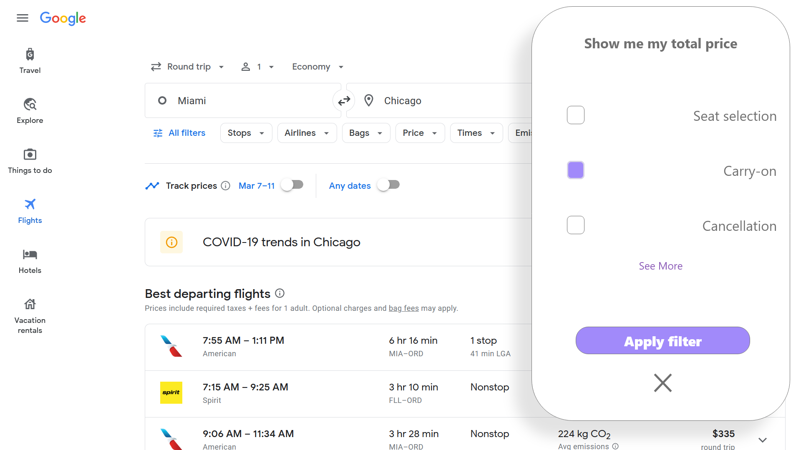The image size is (801, 450).
Task: Uncheck the Carry-on checkbox
Action: (575, 170)
